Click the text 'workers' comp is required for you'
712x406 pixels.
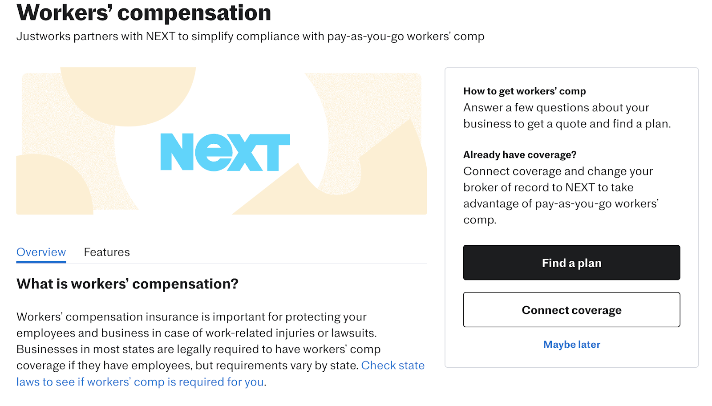point(175,382)
